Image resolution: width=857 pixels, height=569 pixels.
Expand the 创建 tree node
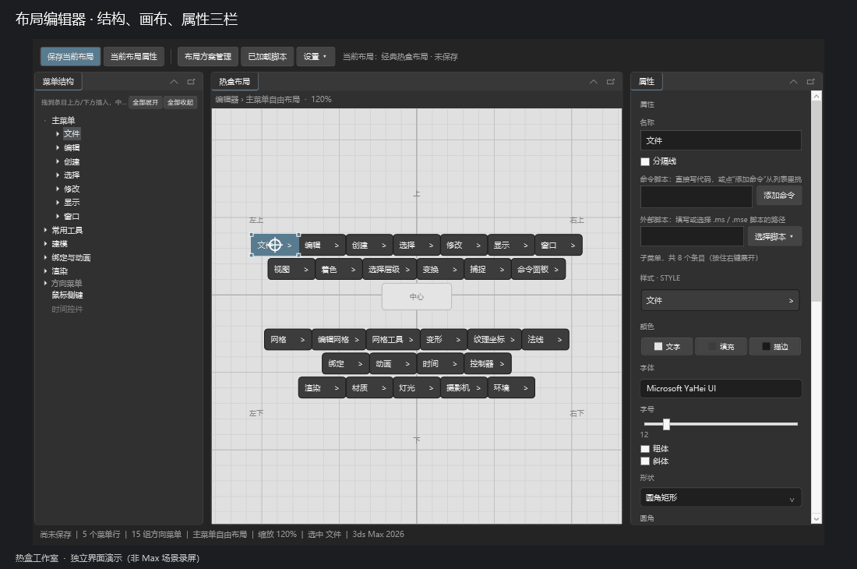[x=58, y=162]
